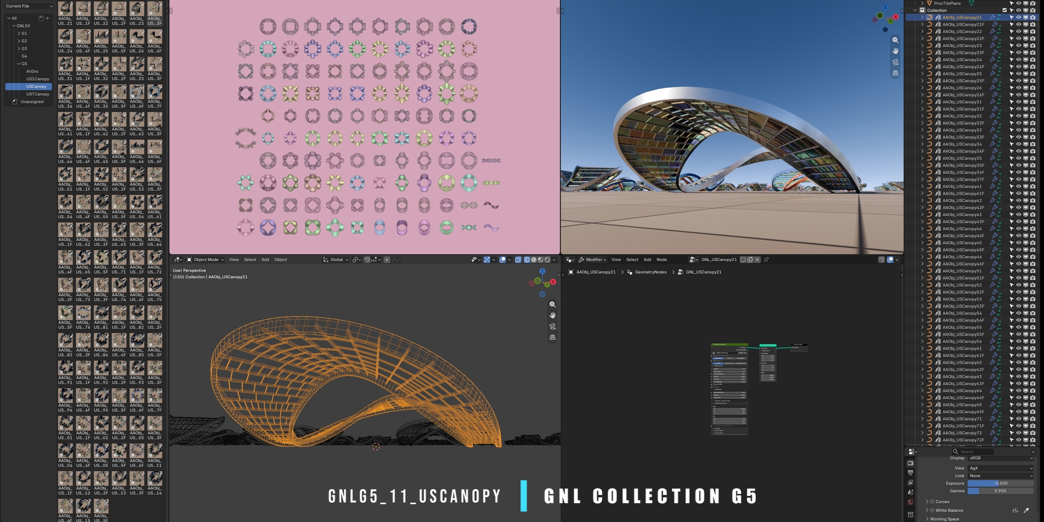Open the World properties tab
Image resolution: width=1044 pixels, height=522 pixels.
point(911,502)
